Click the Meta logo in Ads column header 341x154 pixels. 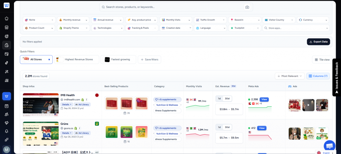pos(290,86)
